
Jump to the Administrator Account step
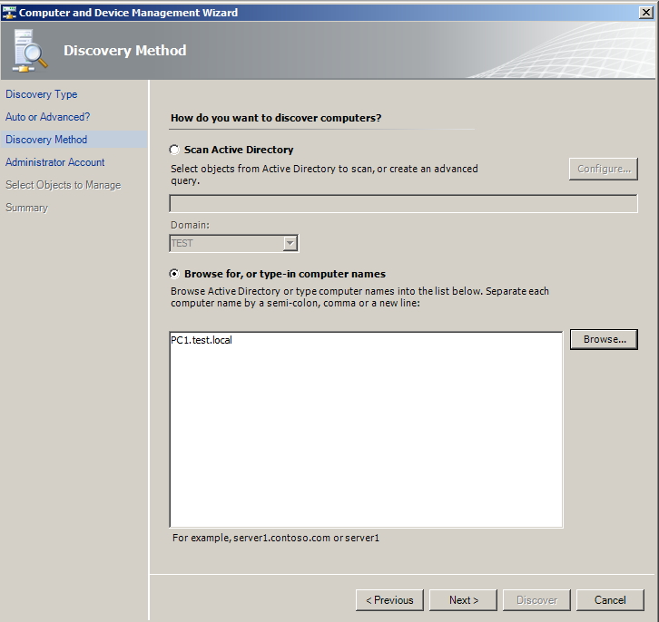[54, 162]
